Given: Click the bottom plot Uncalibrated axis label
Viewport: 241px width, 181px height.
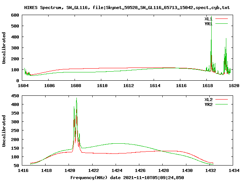Looking at the screenshot, I should (4, 131).
